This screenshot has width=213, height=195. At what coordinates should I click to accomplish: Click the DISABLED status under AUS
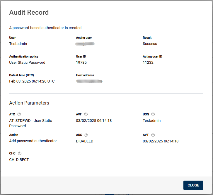tap(84, 141)
